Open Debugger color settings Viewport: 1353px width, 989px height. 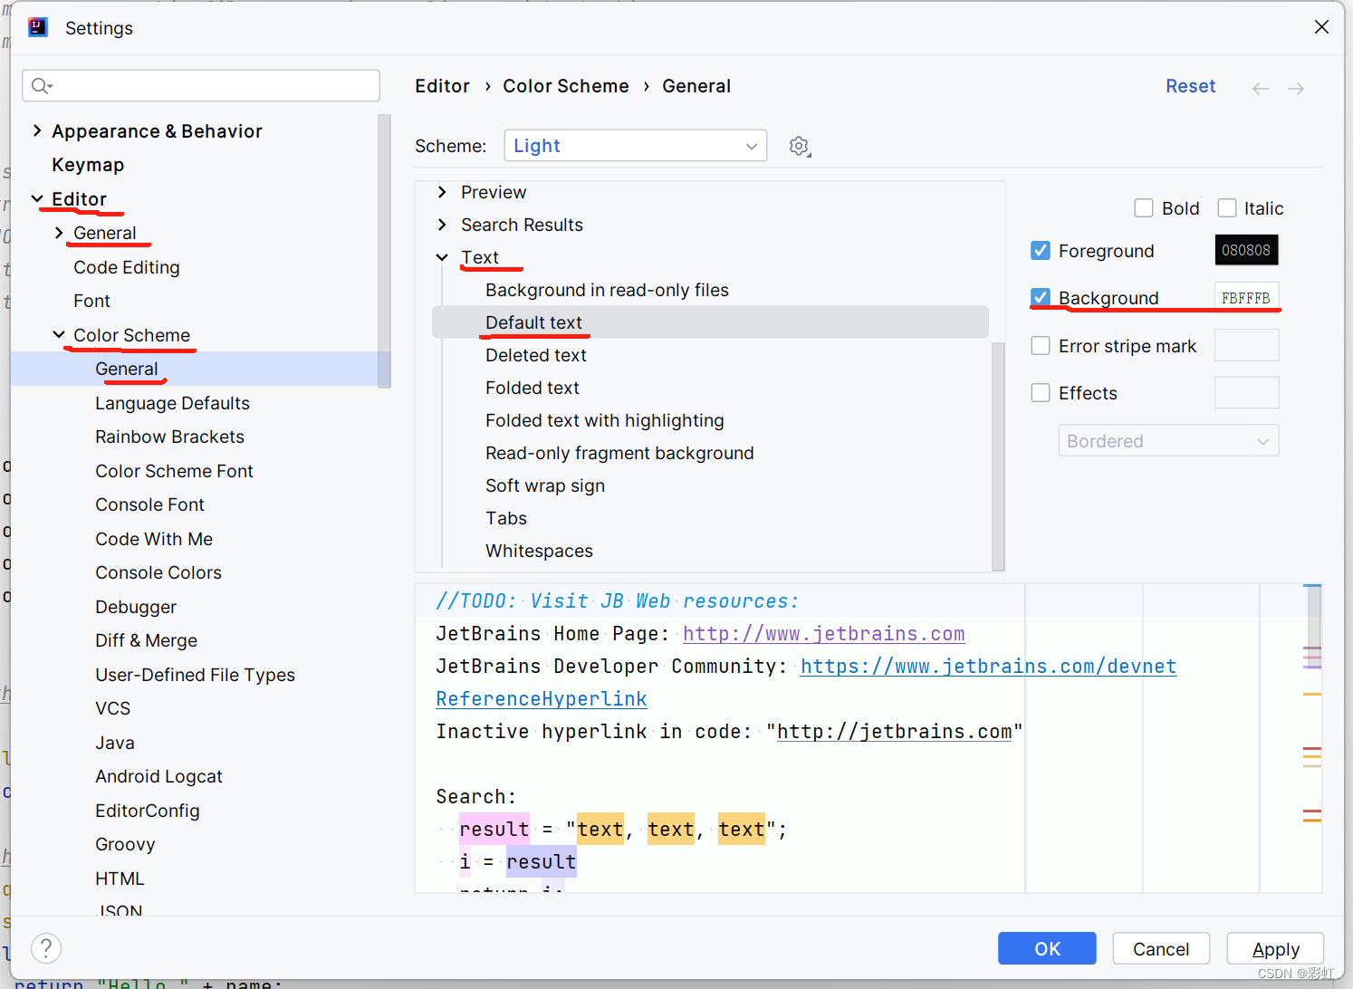click(x=136, y=607)
